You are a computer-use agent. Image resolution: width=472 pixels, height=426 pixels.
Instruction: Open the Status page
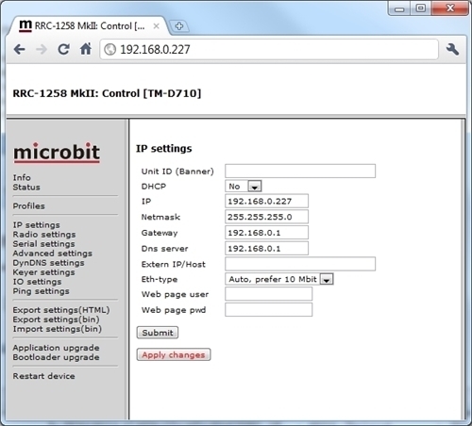(26, 188)
